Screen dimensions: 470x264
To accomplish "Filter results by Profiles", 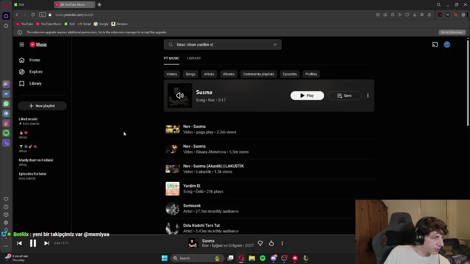I will [311, 74].
